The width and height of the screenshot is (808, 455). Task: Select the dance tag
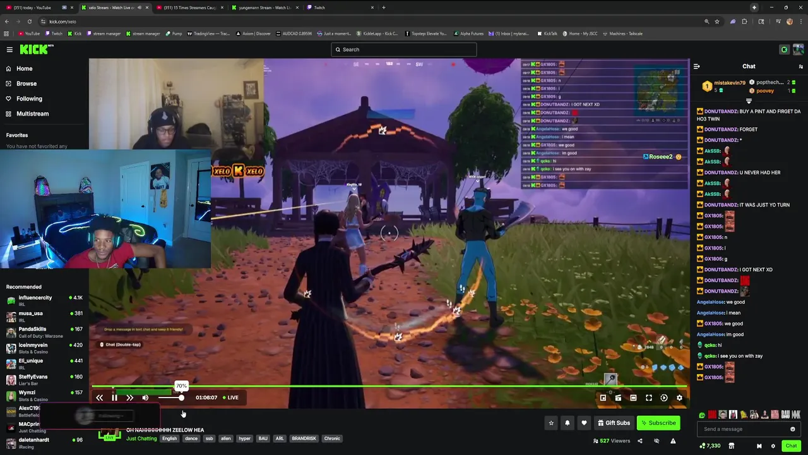click(x=191, y=439)
